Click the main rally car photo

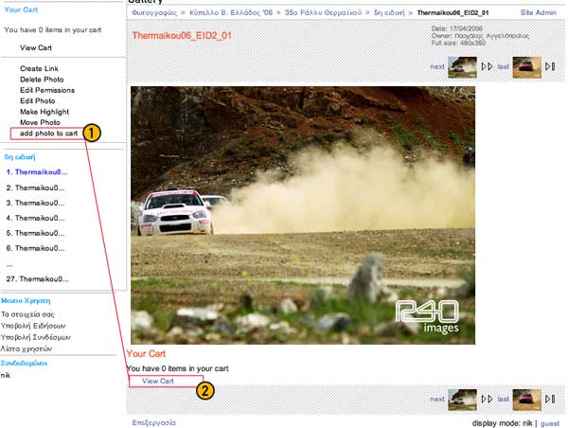click(302, 215)
